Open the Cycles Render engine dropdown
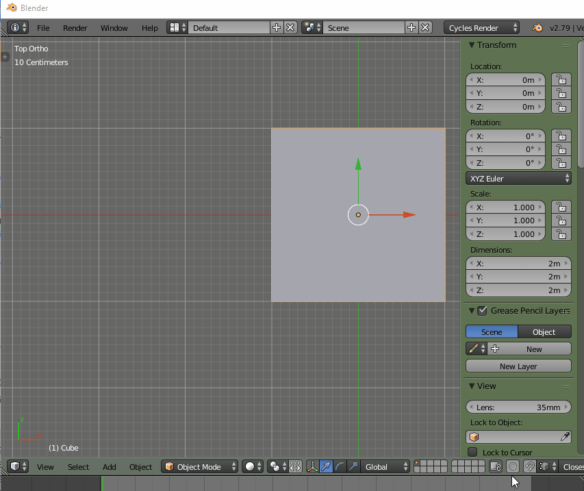The height and width of the screenshot is (491, 584). (x=481, y=27)
